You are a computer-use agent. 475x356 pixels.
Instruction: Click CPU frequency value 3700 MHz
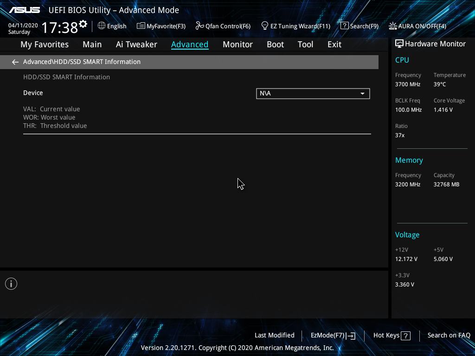click(407, 84)
